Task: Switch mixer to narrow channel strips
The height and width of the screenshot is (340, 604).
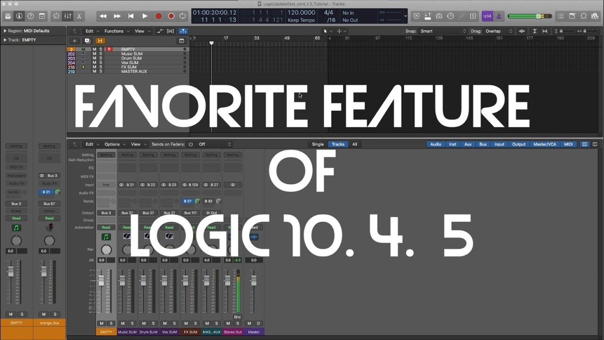Action: (585, 144)
